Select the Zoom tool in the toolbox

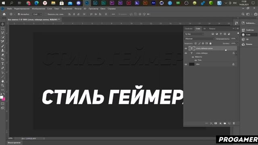(3, 85)
